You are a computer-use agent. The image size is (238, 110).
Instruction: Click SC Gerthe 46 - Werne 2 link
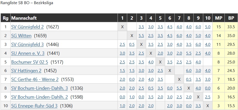tap(35, 79)
